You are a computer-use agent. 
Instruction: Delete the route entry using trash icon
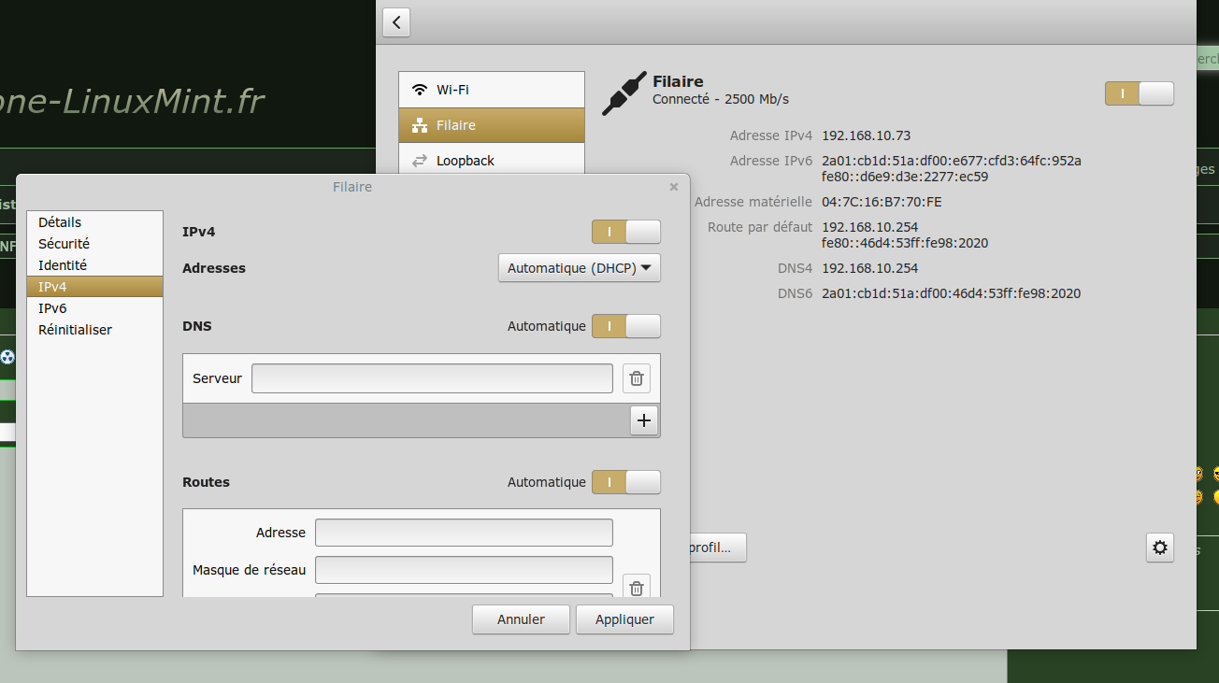coord(637,588)
